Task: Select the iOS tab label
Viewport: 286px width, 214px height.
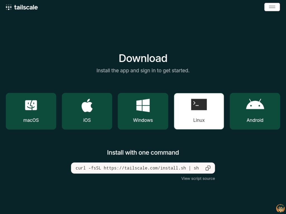Action: [87, 120]
